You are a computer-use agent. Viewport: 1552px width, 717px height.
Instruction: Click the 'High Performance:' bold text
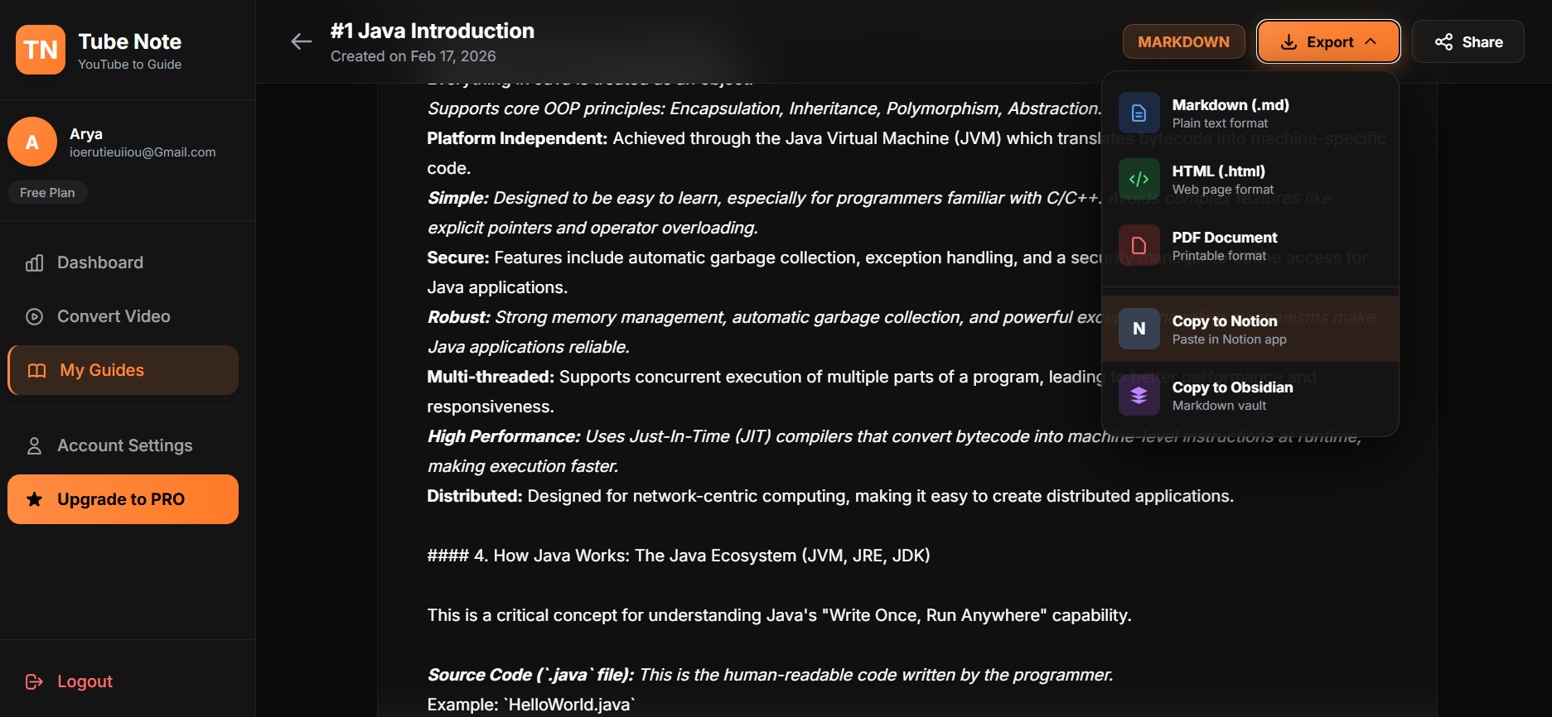pyautogui.click(x=504, y=436)
